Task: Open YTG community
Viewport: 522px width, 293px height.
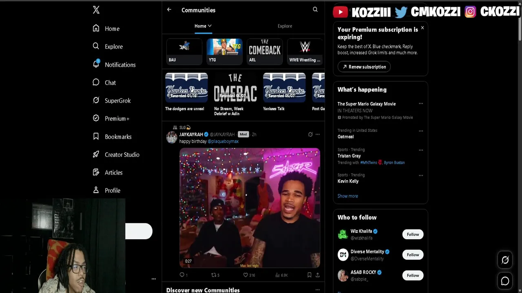Action: point(224,52)
